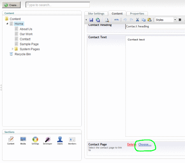Click the Choose... link for Contact Page
The image size is (185, 163).
[x=145, y=144]
